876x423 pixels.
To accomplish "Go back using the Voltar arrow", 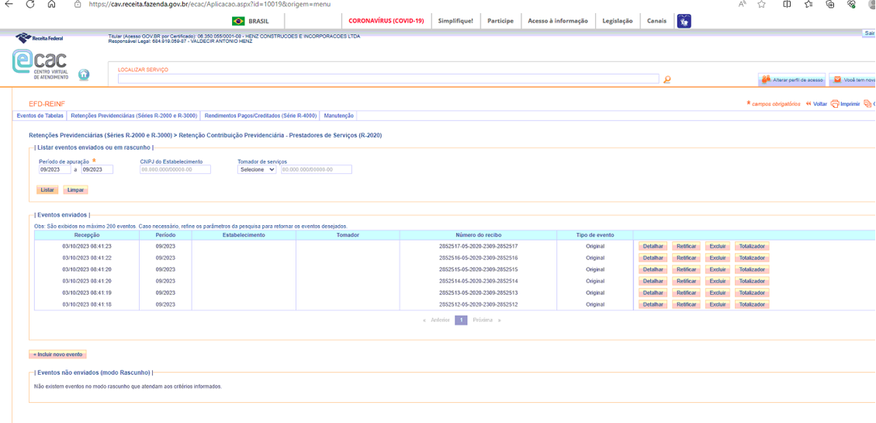I will click(x=809, y=104).
